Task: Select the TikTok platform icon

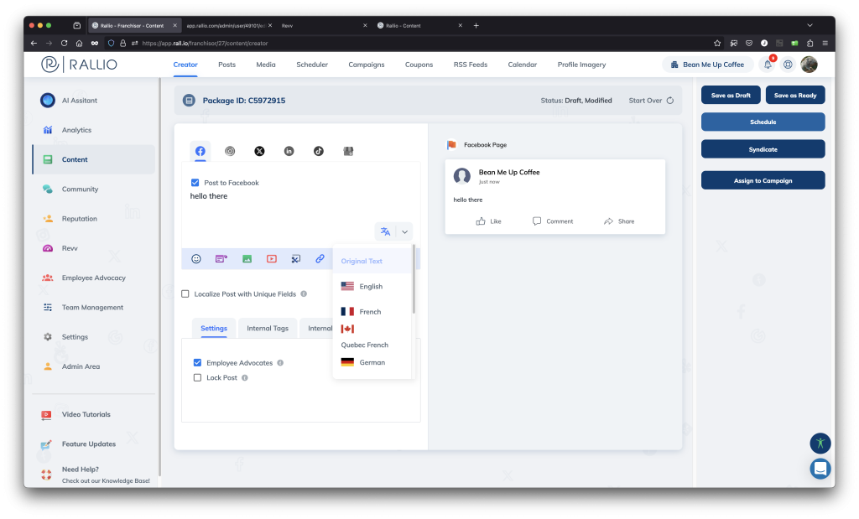Action: coord(318,151)
